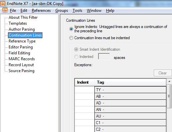Image resolution: width=172 pixels, height=132 pixels.
Task: Click the Indent cell beside AN tag
Action: 85,110
